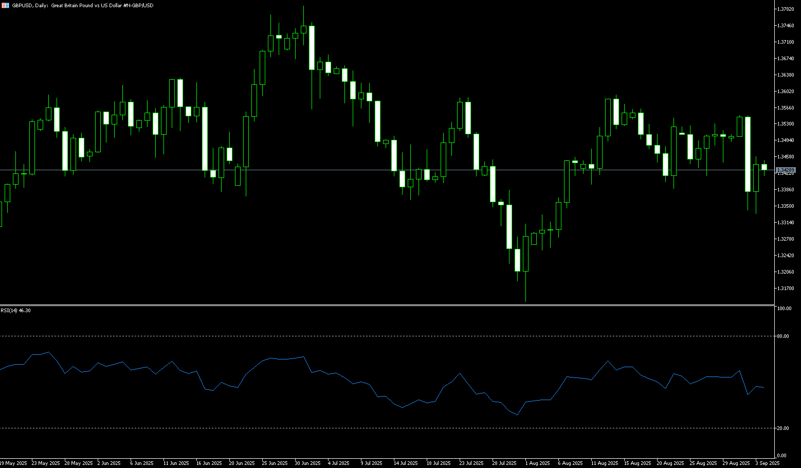Screen dimensions: 801x468
Task: Click the chart icon beside GBPUSD title
Action: tap(5, 5)
